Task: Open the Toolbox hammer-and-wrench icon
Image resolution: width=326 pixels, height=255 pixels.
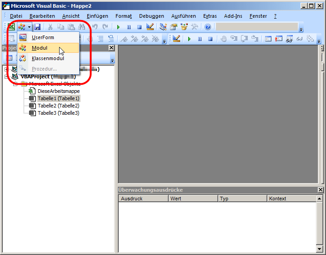Action: [195, 27]
